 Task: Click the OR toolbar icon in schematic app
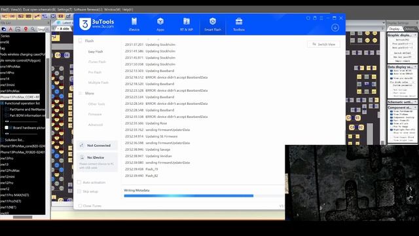12,16
